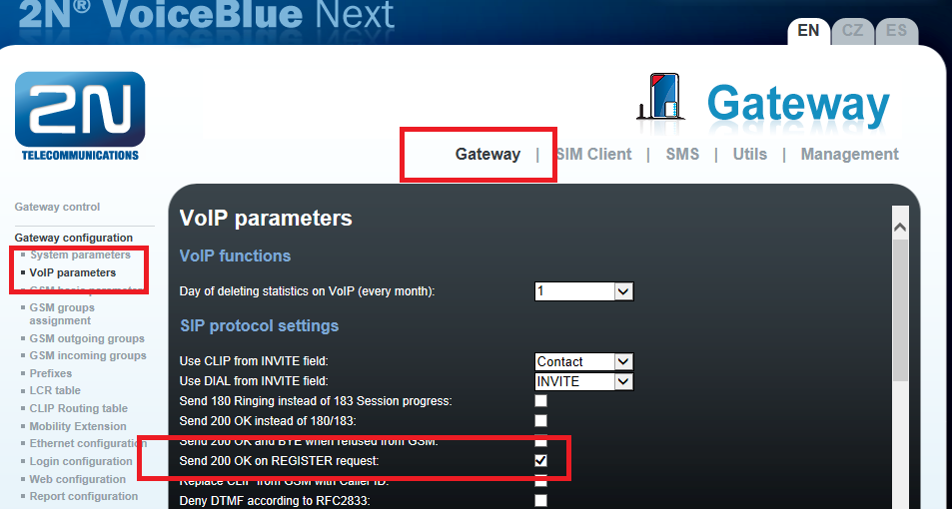
Task: Open the LCR table page
Action: tap(55, 390)
